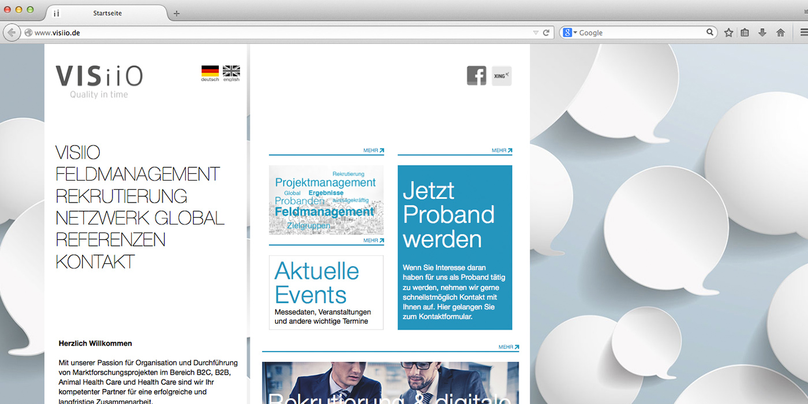The image size is (808, 404).
Task: Open the NETZWERK GLOBAL navigation item
Action: pyautogui.click(x=140, y=218)
